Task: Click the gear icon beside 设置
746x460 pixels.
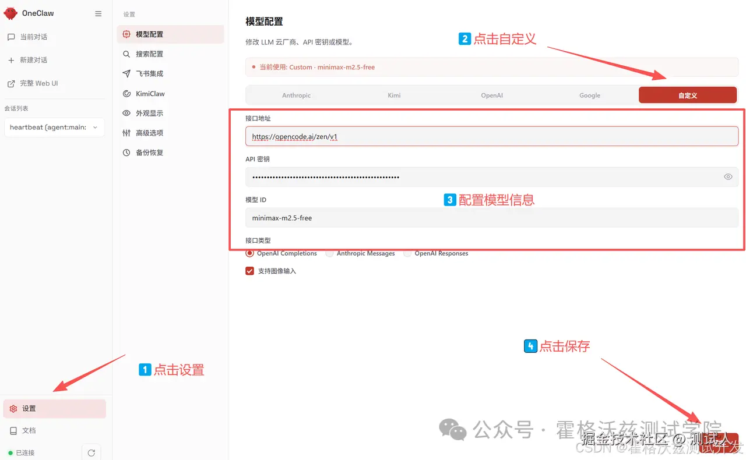Action: click(x=13, y=409)
